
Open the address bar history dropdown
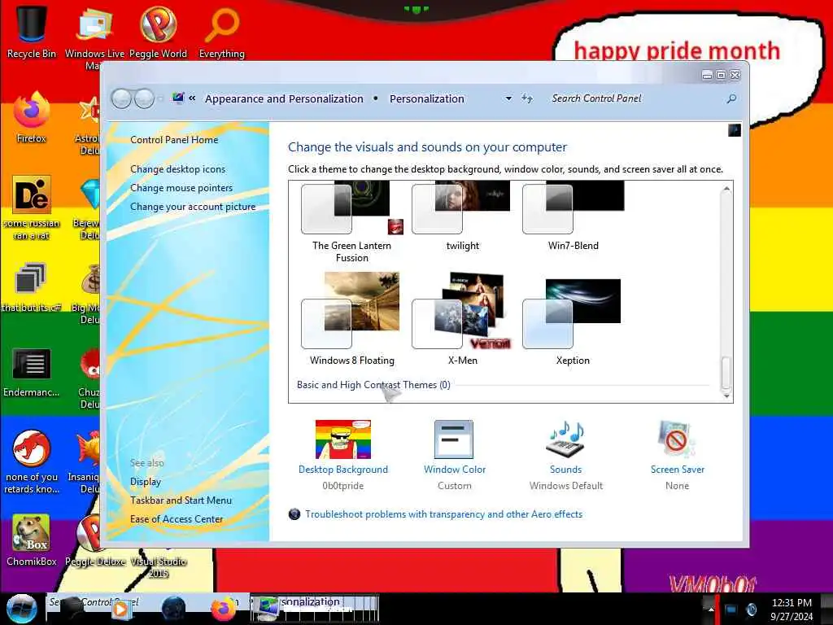[x=508, y=98]
